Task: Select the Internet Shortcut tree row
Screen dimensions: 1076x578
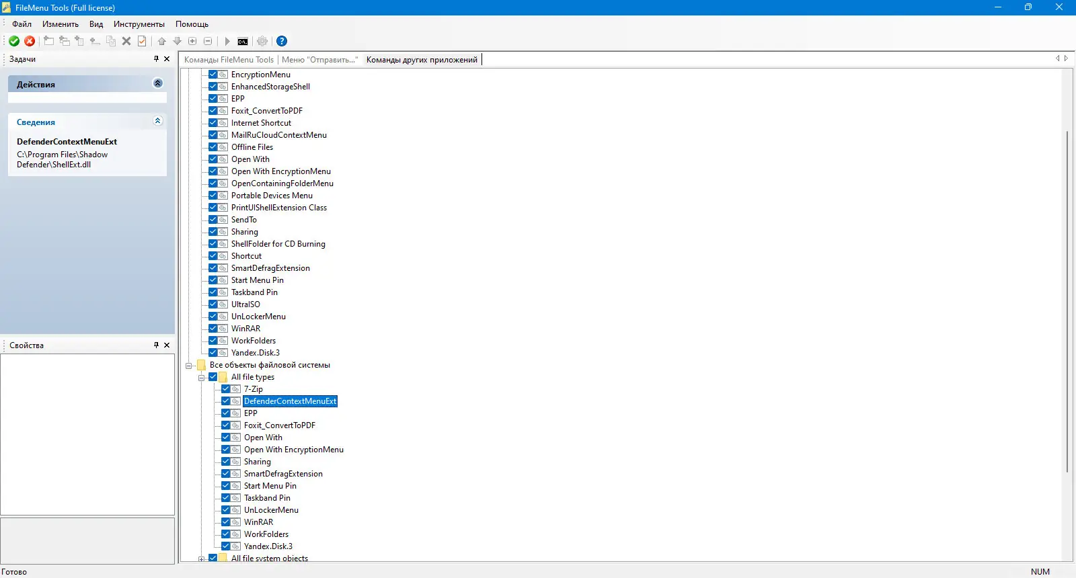Action: [261, 123]
